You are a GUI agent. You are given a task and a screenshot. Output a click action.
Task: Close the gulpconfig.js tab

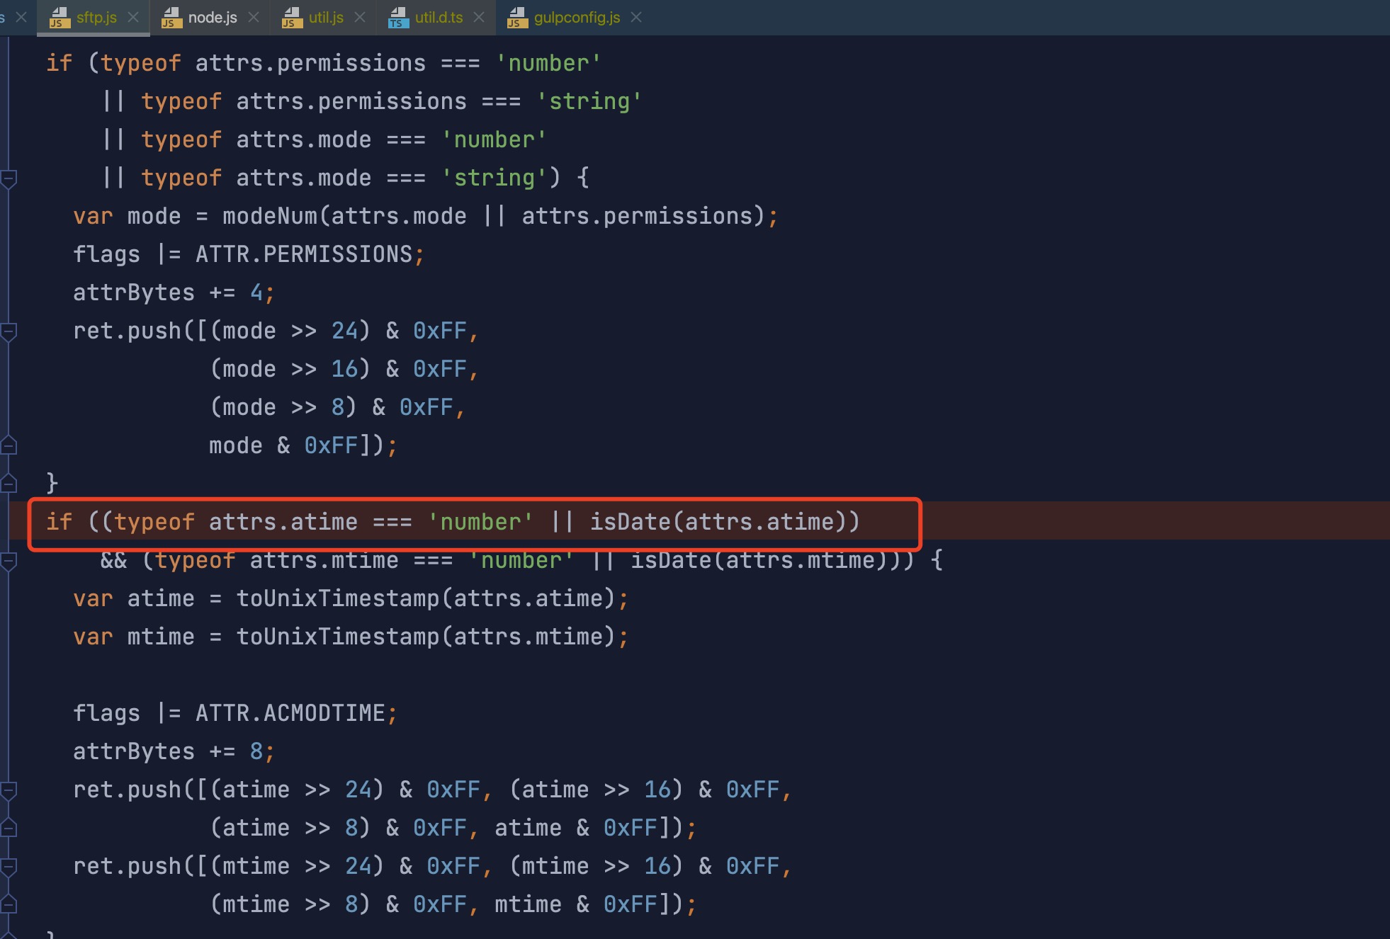(636, 18)
